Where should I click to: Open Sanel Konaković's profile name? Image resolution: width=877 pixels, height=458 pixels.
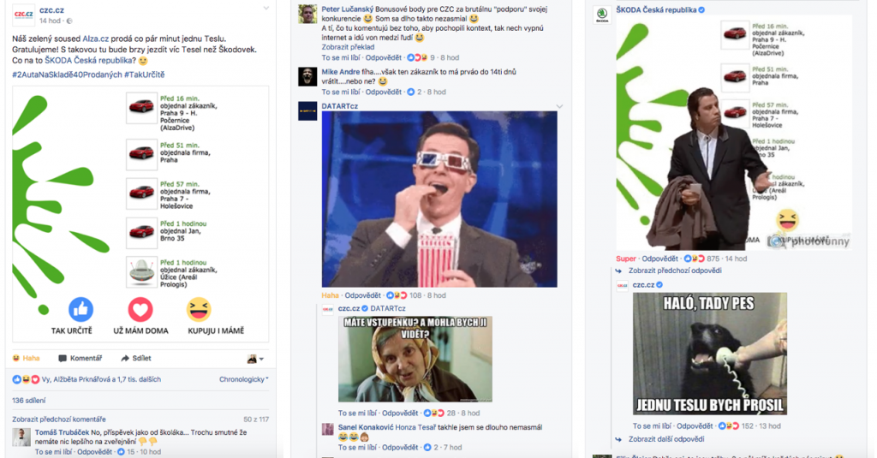coord(366,427)
